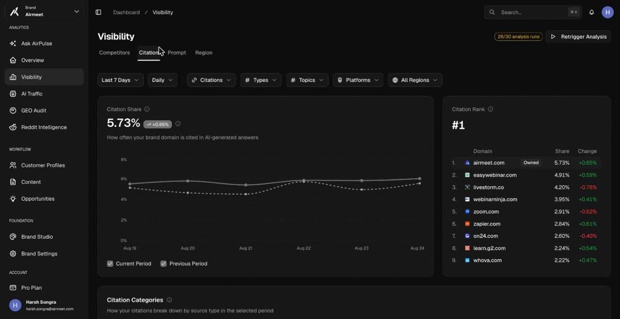Image resolution: width=620 pixels, height=319 pixels.
Task: Click the Citation Categories info icon
Action: tap(169, 300)
